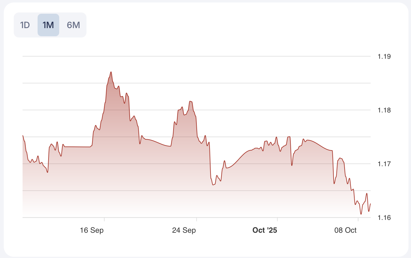Click the second peak just before 24 Sep
The image size is (411, 258).
click(190, 101)
